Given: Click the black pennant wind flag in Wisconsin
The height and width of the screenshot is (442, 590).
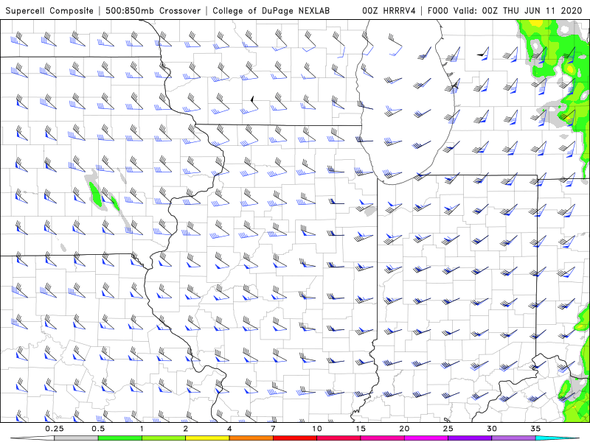Looking at the screenshot, I should [x=252, y=99].
